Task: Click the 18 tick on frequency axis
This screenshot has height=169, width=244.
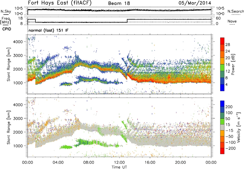Action: 20,18
